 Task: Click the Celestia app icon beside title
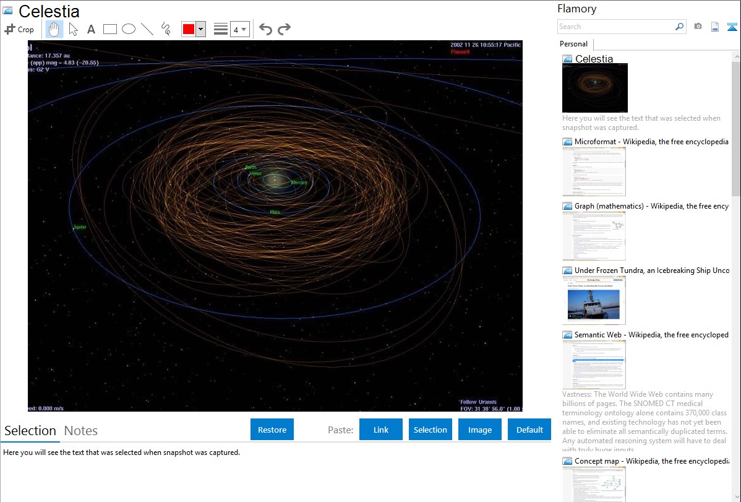[x=7, y=11]
